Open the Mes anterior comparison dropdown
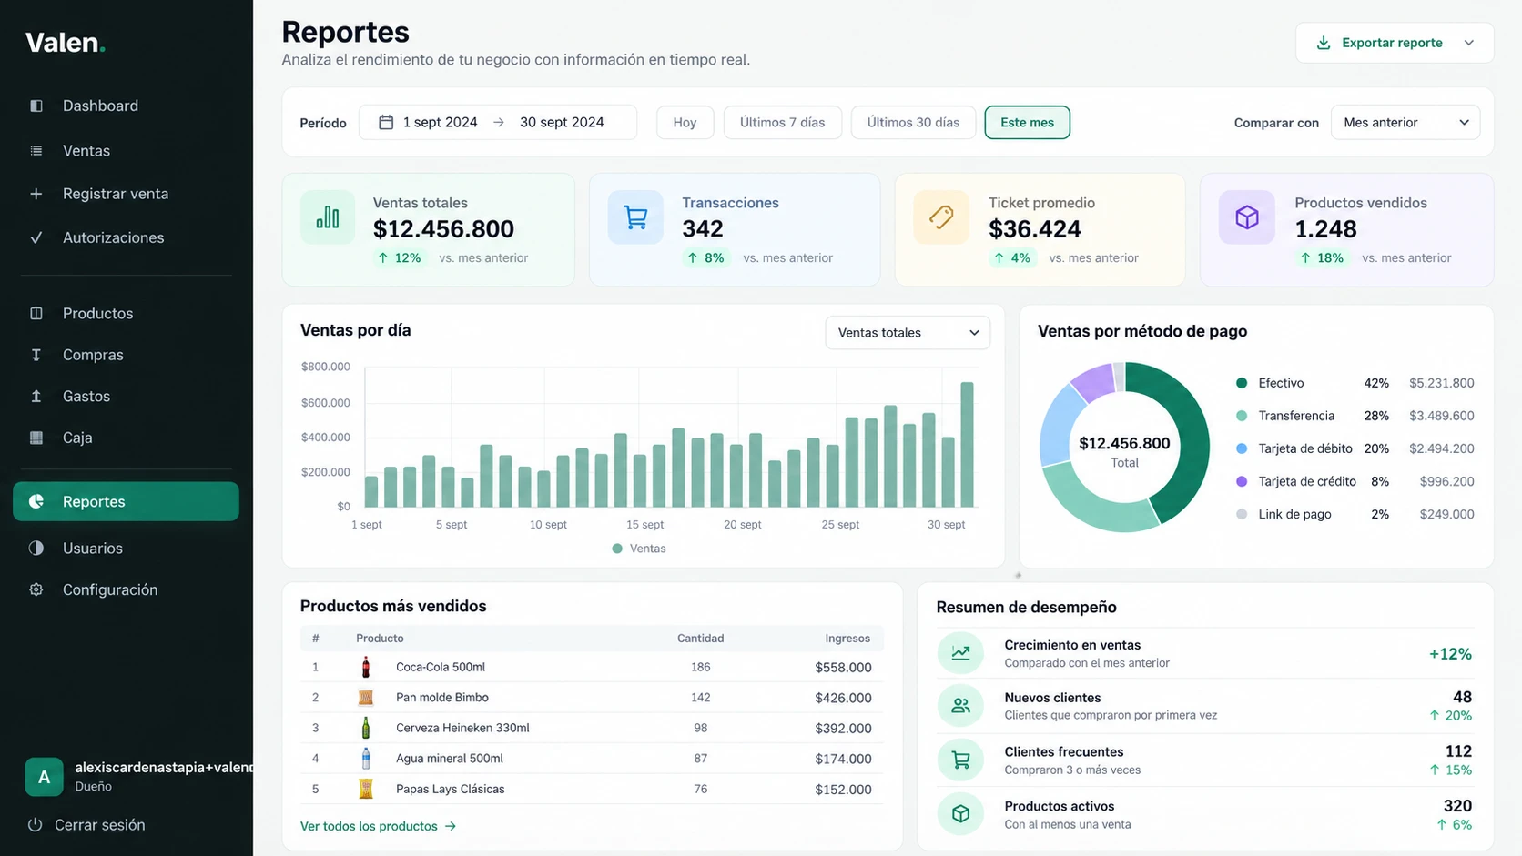 [x=1405, y=122]
